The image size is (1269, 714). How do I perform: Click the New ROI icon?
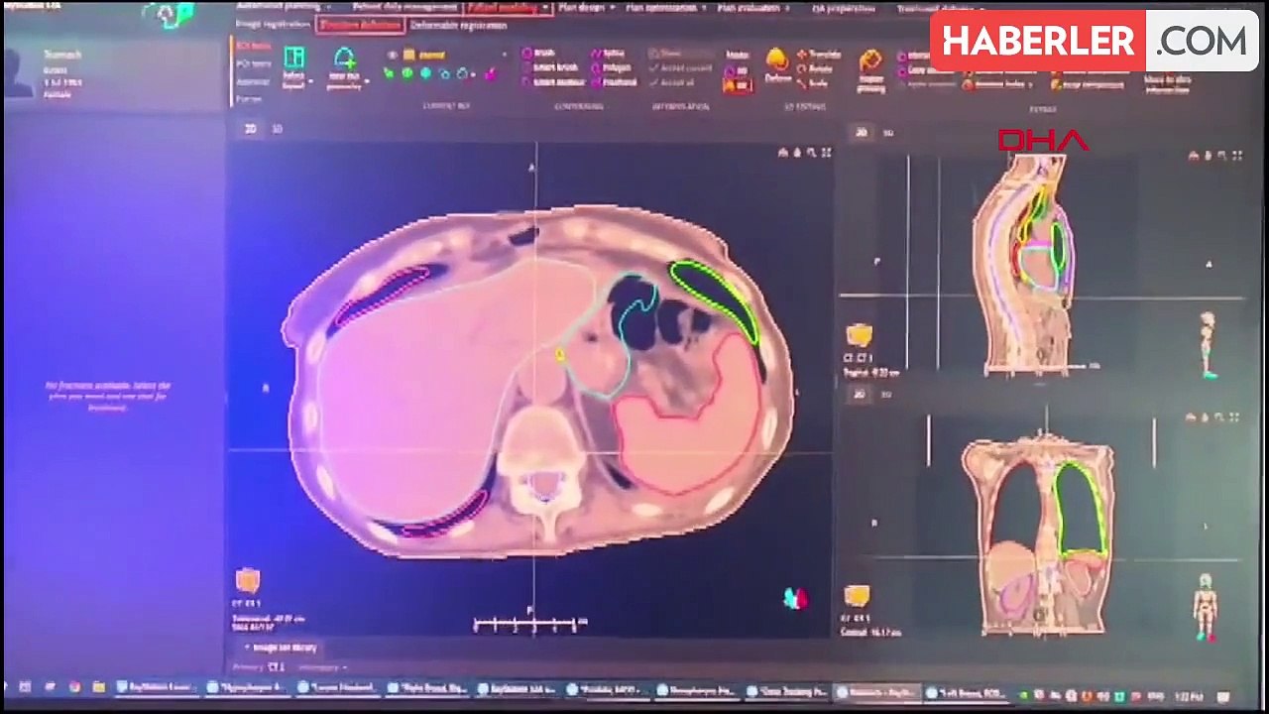tap(345, 59)
